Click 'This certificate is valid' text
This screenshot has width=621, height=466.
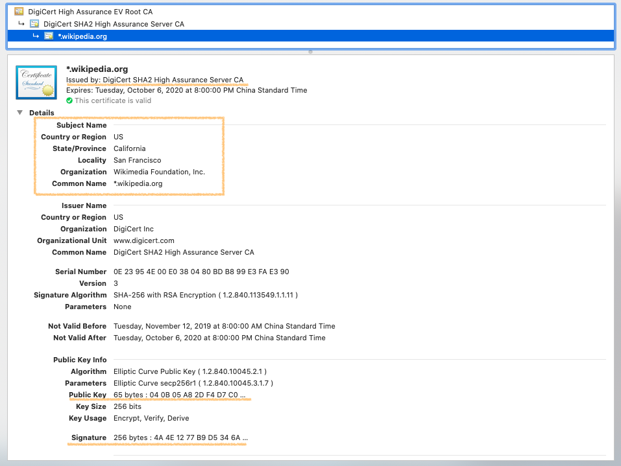113,100
